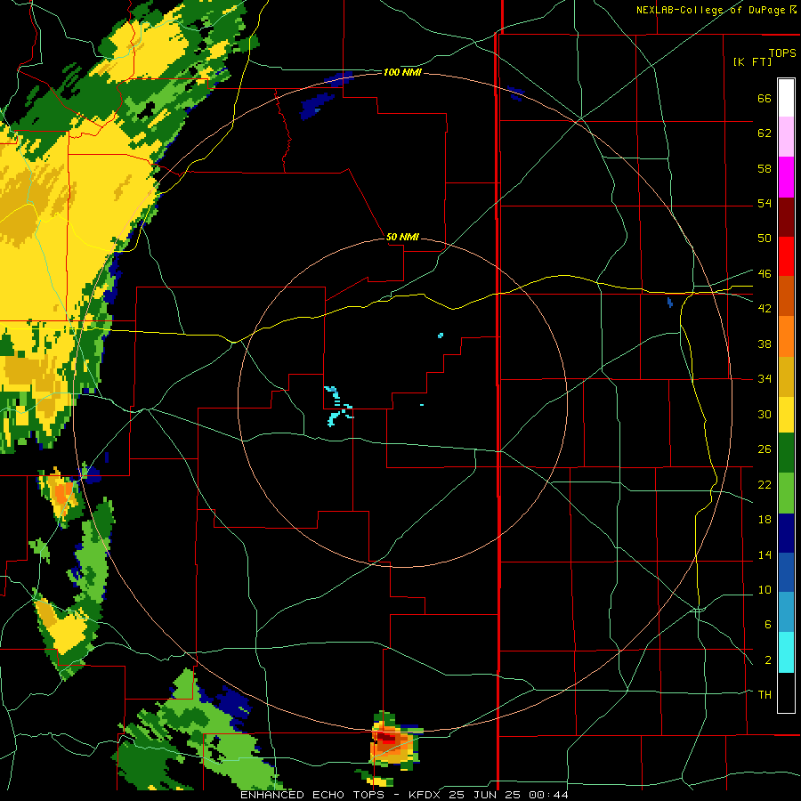
Task: Select the cyan 2 kft legend swatch
Action: 786,652
